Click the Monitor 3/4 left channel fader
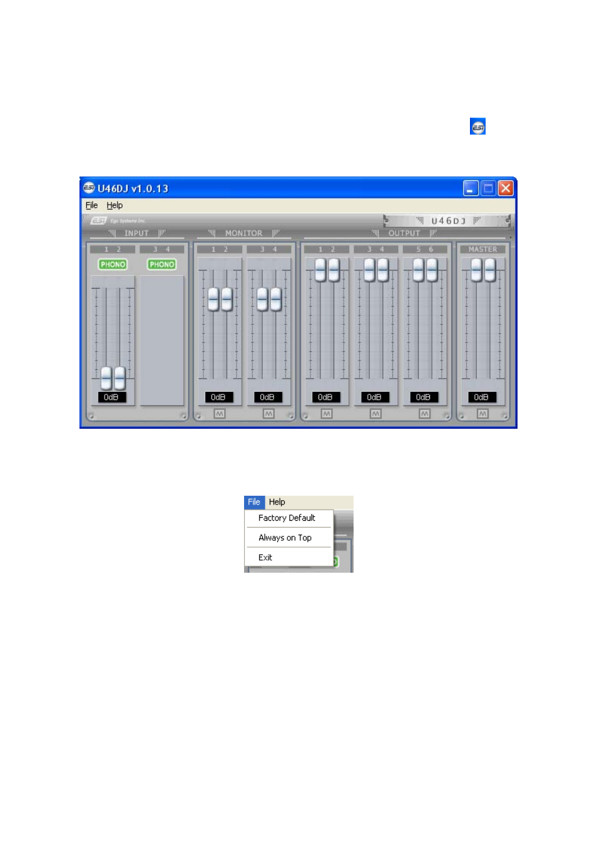 pyautogui.click(x=263, y=299)
